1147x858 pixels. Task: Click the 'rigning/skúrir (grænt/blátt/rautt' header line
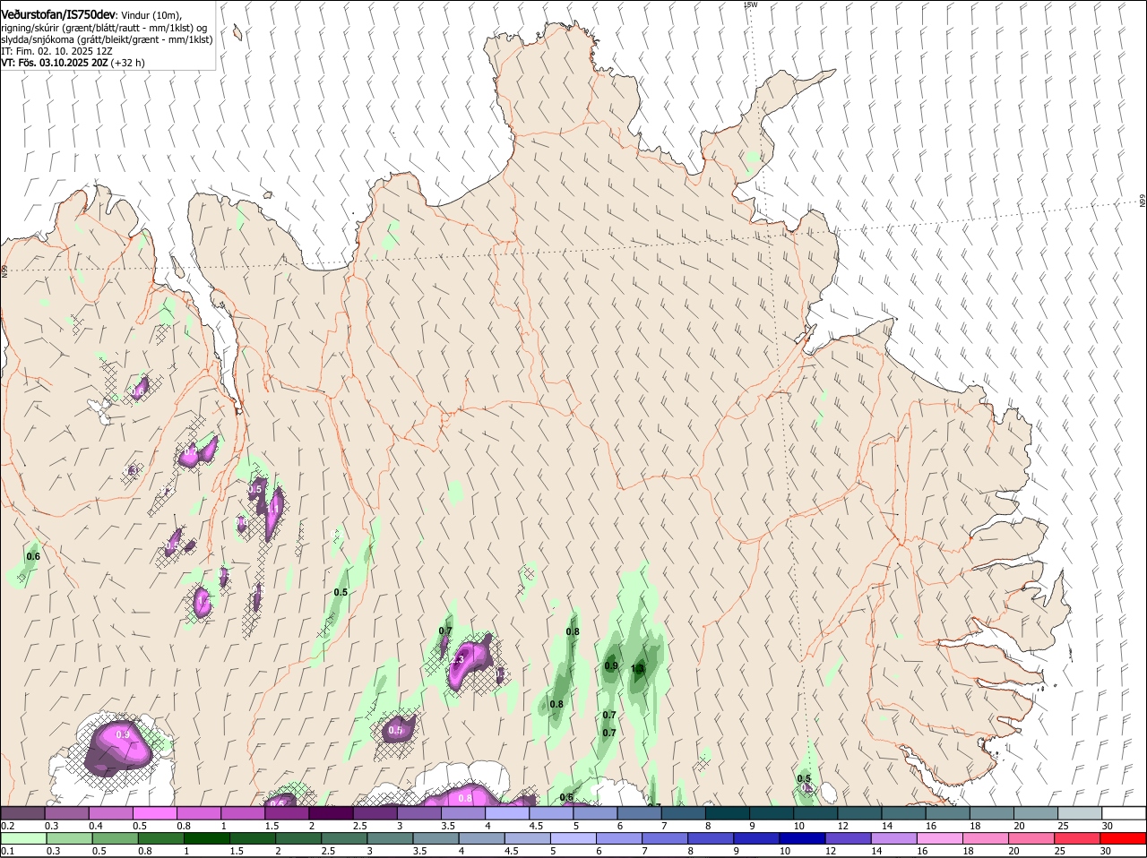click(102, 28)
